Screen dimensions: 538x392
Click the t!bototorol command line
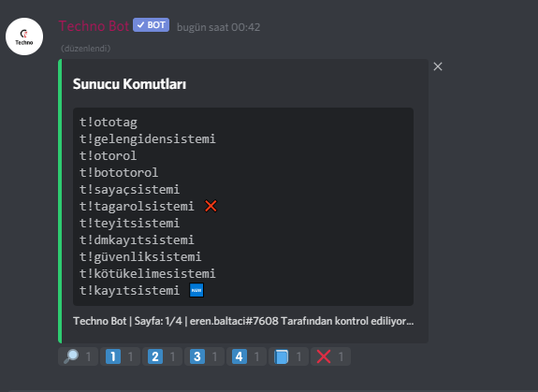(119, 173)
